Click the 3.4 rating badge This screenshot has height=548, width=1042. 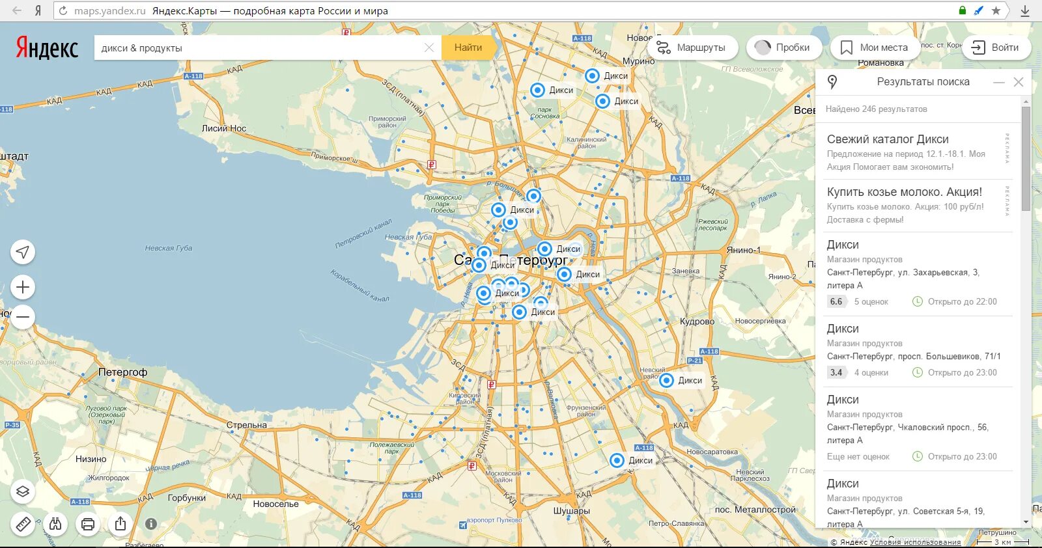click(836, 372)
